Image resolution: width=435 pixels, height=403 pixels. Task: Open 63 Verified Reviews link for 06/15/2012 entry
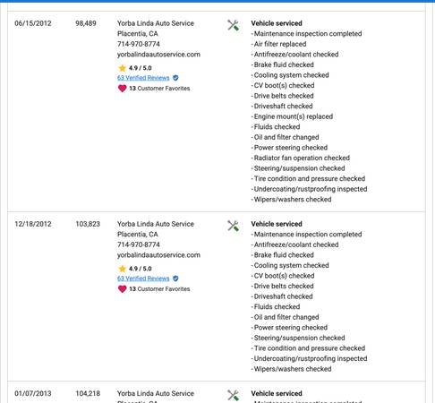(x=143, y=78)
